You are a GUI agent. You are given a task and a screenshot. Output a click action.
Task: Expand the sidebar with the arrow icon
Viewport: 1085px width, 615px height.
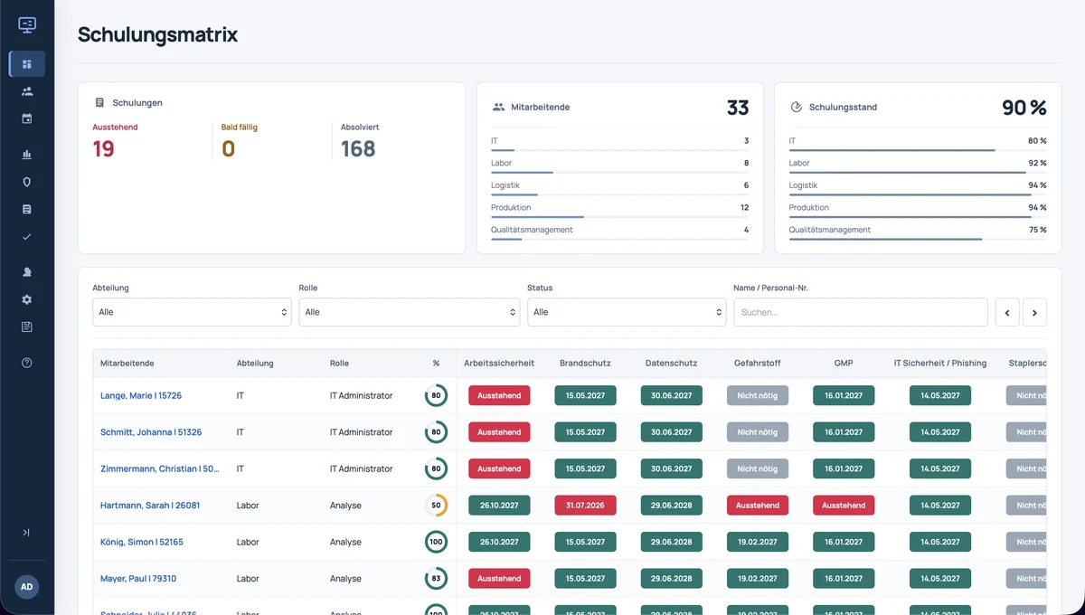point(27,533)
